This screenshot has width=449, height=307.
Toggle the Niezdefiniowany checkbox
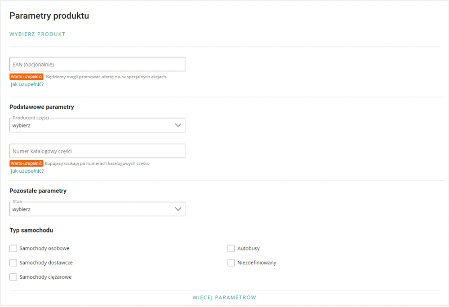pos(231,263)
